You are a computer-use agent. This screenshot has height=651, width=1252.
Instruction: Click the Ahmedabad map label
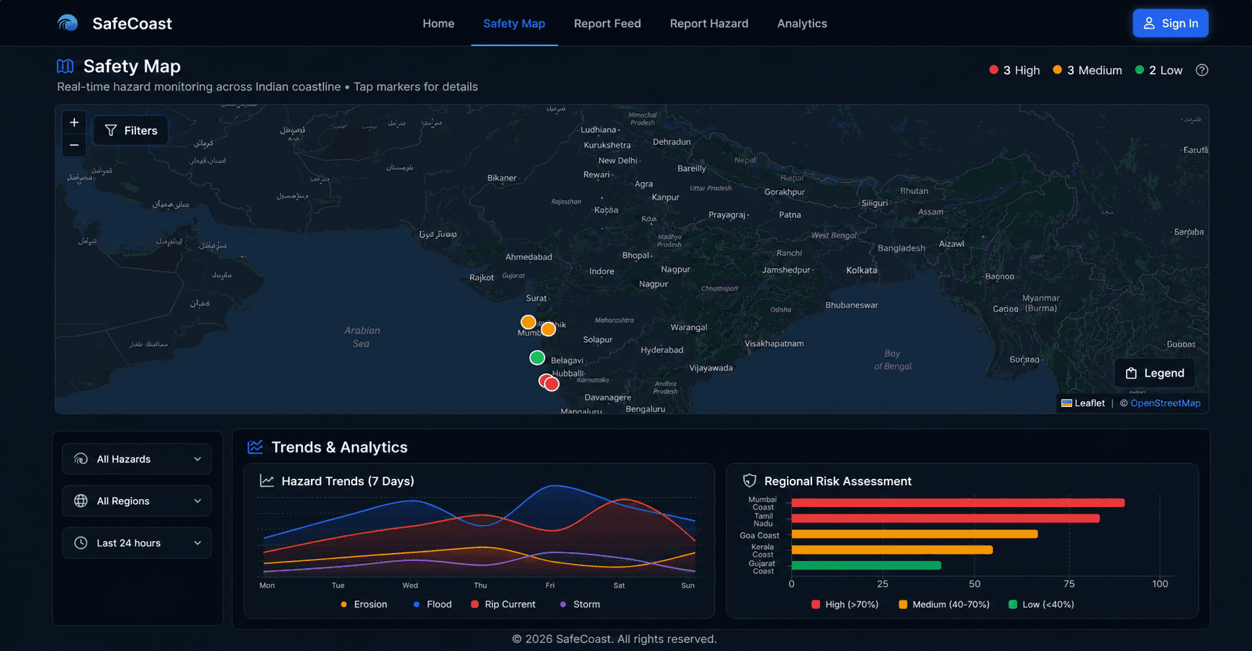coord(528,257)
